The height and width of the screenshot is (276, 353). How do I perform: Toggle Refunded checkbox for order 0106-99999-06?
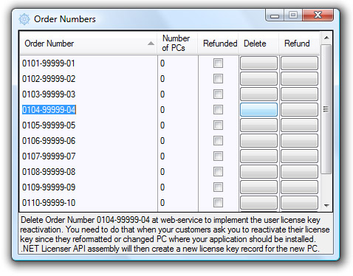218,141
